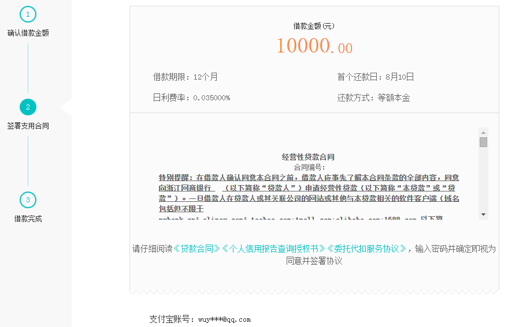
Task: Click the 还款方式 等额本金 text
Action: click(373, 98)
